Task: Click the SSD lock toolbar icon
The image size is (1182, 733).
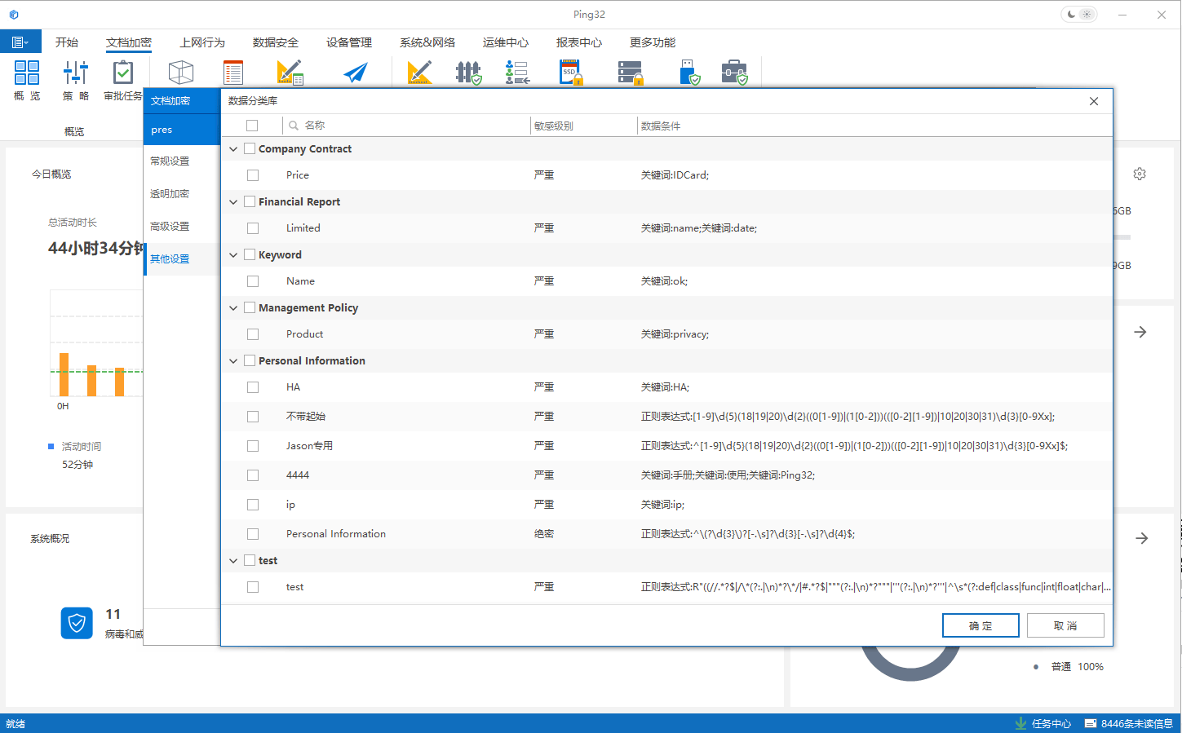Action: tap(571, 73)
